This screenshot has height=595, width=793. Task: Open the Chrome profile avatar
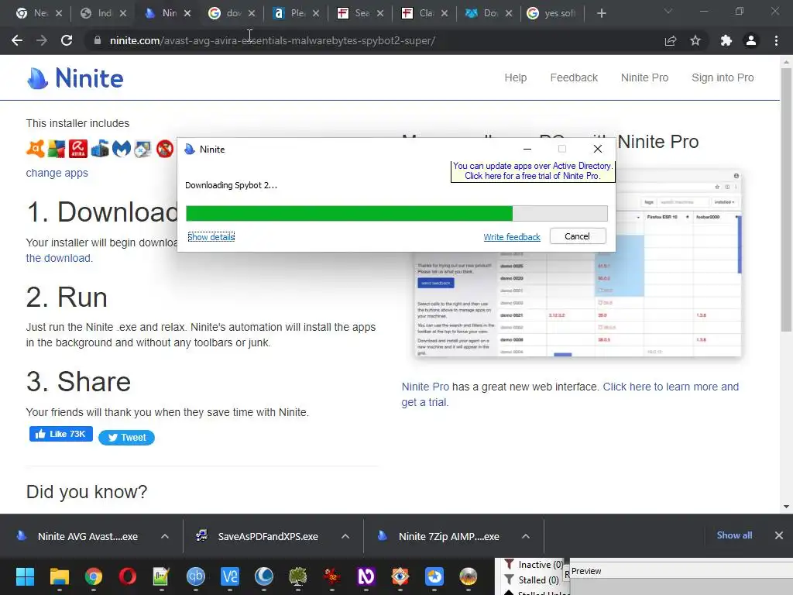(751, 40)
